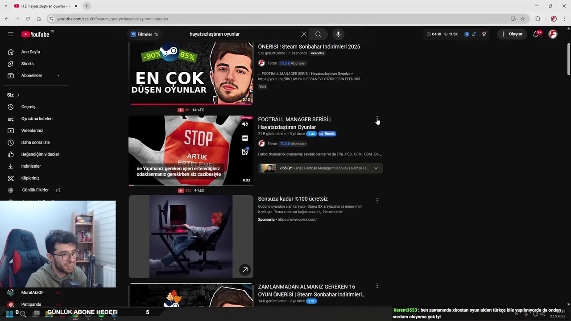View site information icon in address bar
571x321 pixels.
pyautogui.click(x=52, y=19)
